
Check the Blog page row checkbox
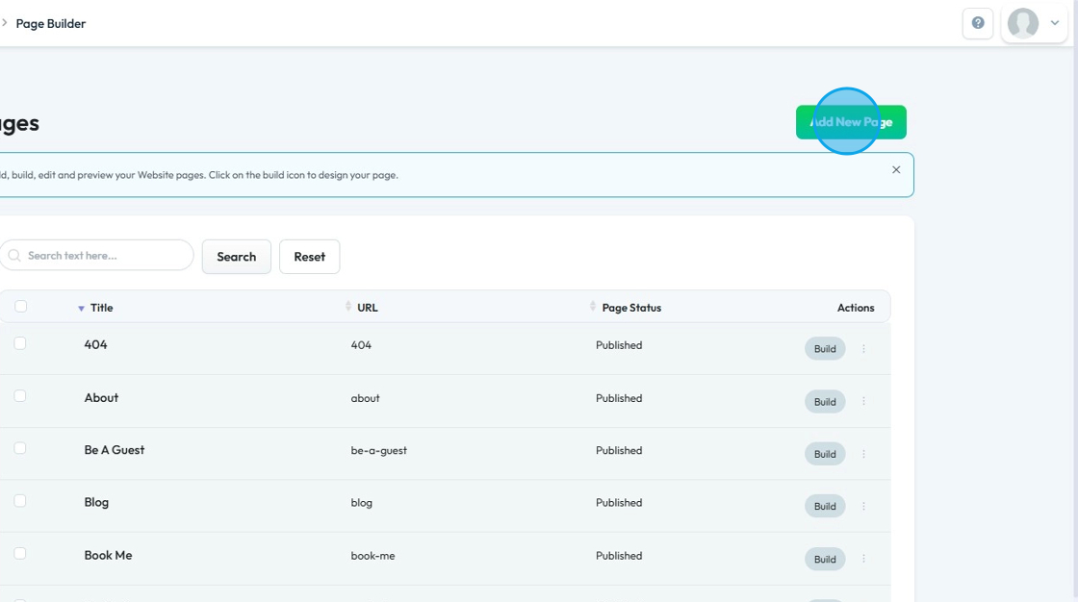(20, 501)
